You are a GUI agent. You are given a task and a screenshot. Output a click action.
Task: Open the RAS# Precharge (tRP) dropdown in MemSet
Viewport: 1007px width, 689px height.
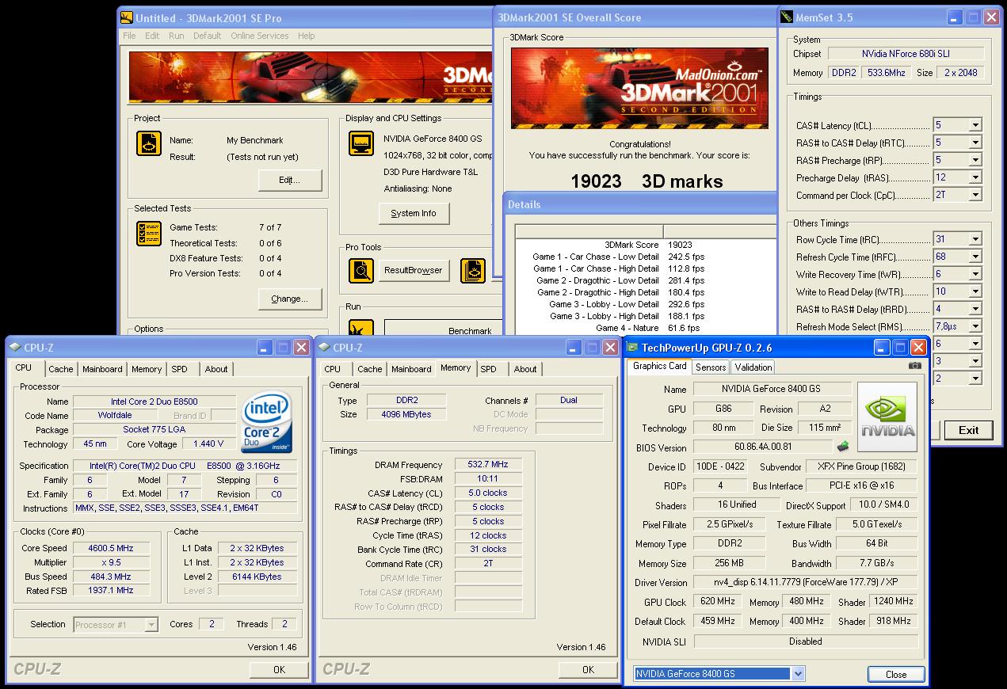(x=975, y=160)
